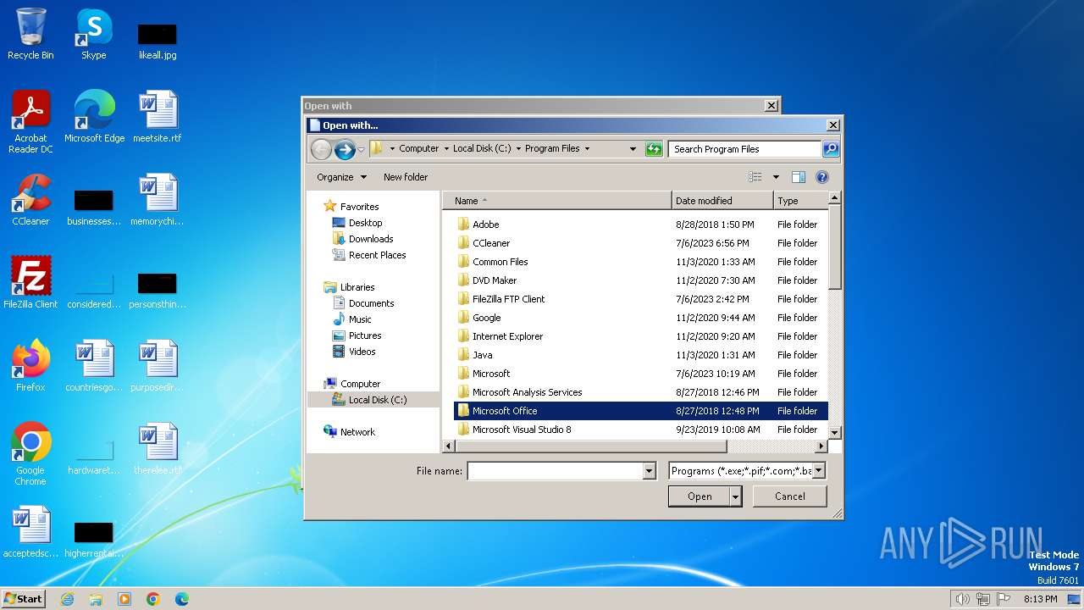Open Google Chrome desktop shortcut
This screenshot has height=610, width=1084.
pyautogui.click(x=30, y=454)
